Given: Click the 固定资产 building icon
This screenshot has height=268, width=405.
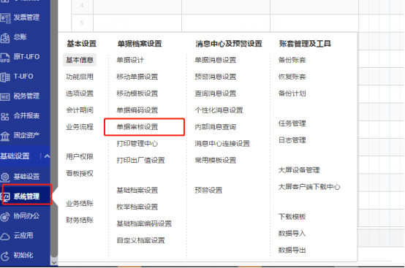Looking at the screenshot, I should click(5, 136).
